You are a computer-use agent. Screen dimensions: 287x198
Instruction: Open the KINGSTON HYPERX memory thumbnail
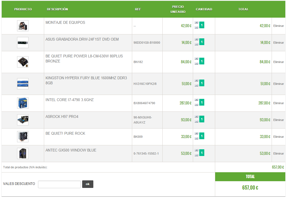[x=23, y=84]
